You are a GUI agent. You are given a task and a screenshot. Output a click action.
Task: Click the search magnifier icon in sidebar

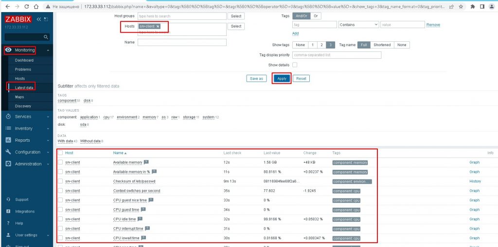[x=46, y=37]
